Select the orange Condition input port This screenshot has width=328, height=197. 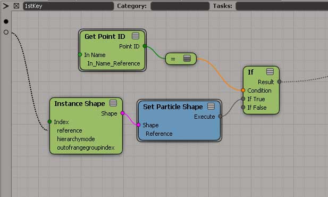tap(243, 91)
